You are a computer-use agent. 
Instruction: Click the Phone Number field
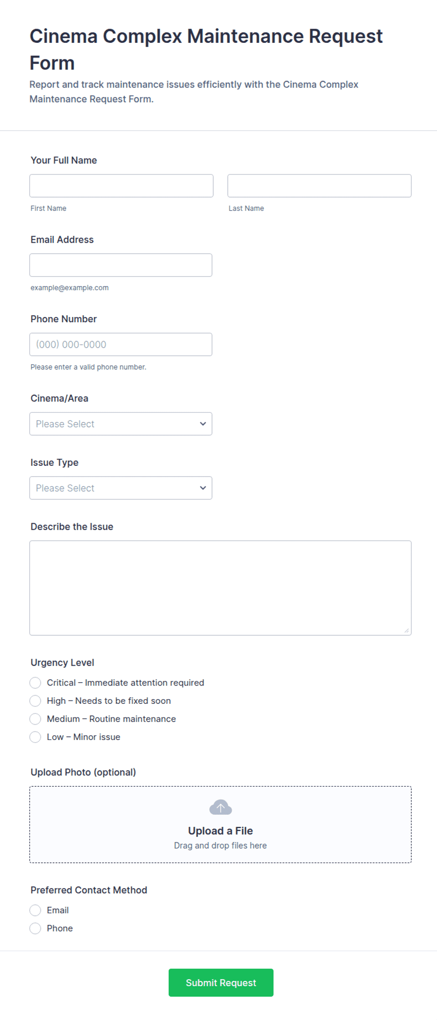121,344
